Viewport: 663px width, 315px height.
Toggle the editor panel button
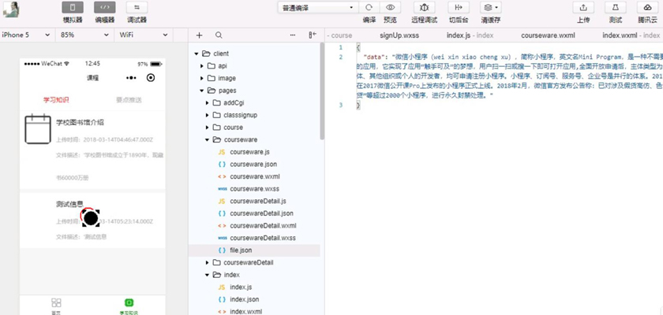[x=104, y=8]
